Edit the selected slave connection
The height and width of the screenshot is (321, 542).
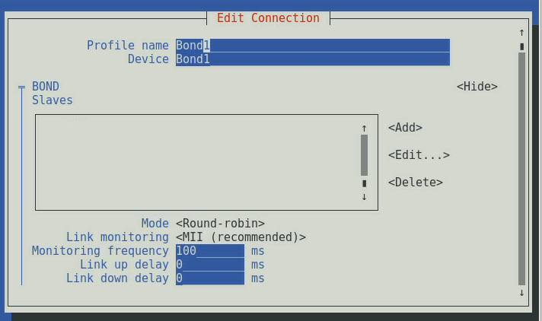pyautogui.click(x=419, y=155)
